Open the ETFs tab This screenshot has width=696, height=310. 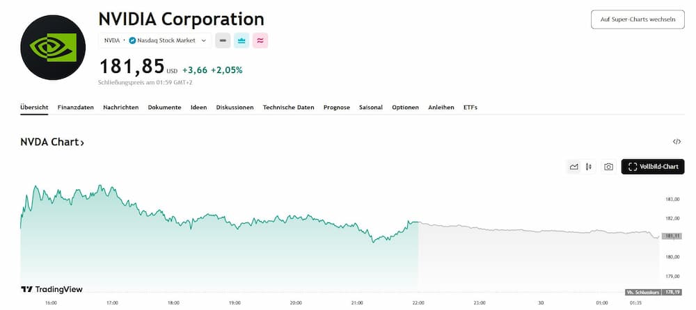coord(470,108)
